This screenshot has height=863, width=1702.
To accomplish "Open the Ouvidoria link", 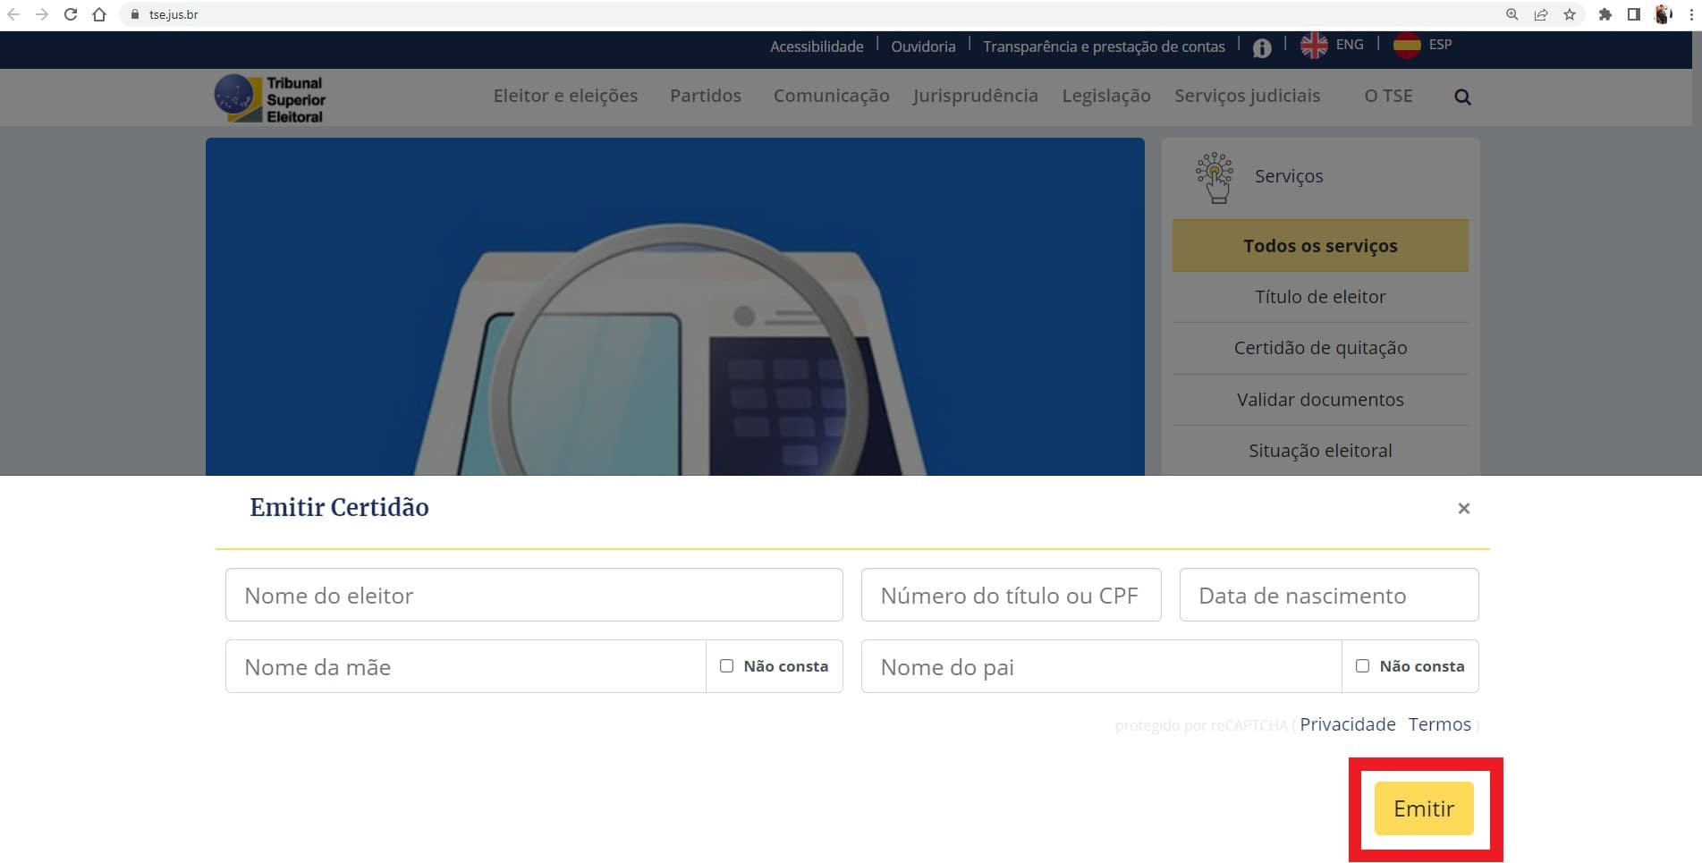I will [923, 47].
